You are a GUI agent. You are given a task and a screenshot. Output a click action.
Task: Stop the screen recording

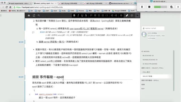coord(149,7)
